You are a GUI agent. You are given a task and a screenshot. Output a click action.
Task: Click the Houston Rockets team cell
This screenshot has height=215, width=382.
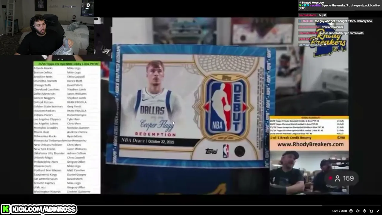tap(45, 111)
